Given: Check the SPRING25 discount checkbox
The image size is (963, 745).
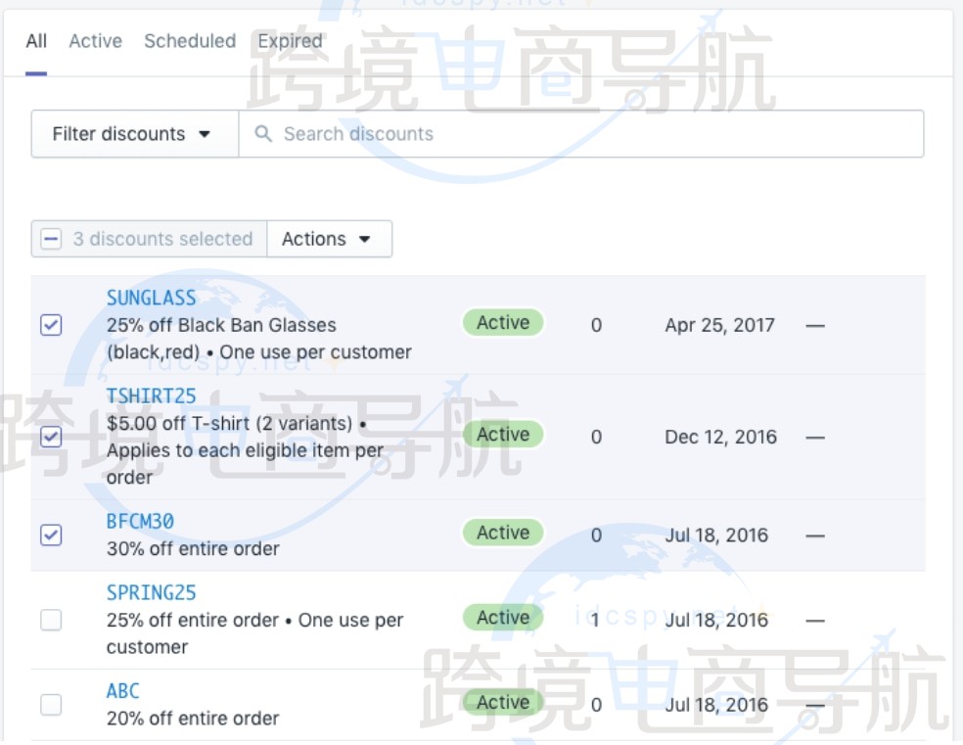Looking at the screenshot, I should pos(51,620).
